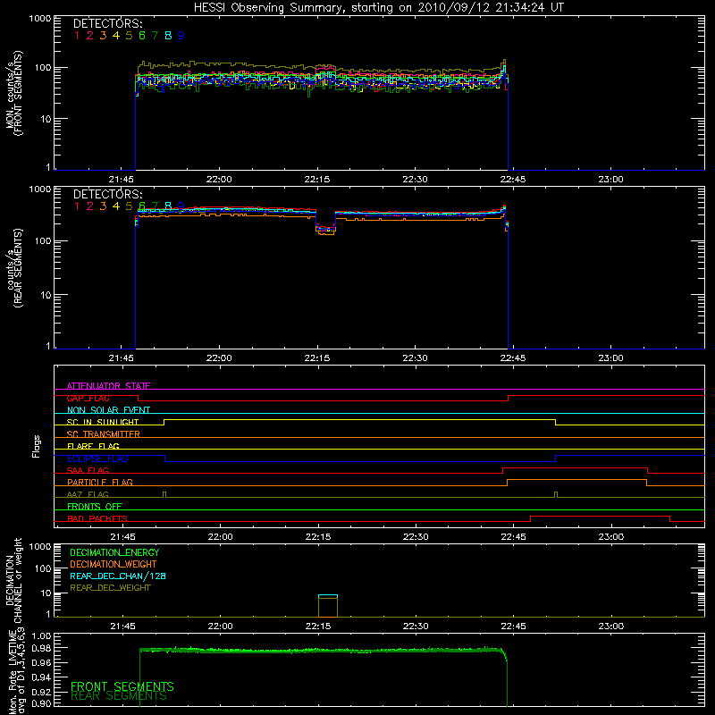This screenshot has width=715, height=715.
Task: Click the 0.92 value on the livetime axis
Action: [x=41, y=692]
